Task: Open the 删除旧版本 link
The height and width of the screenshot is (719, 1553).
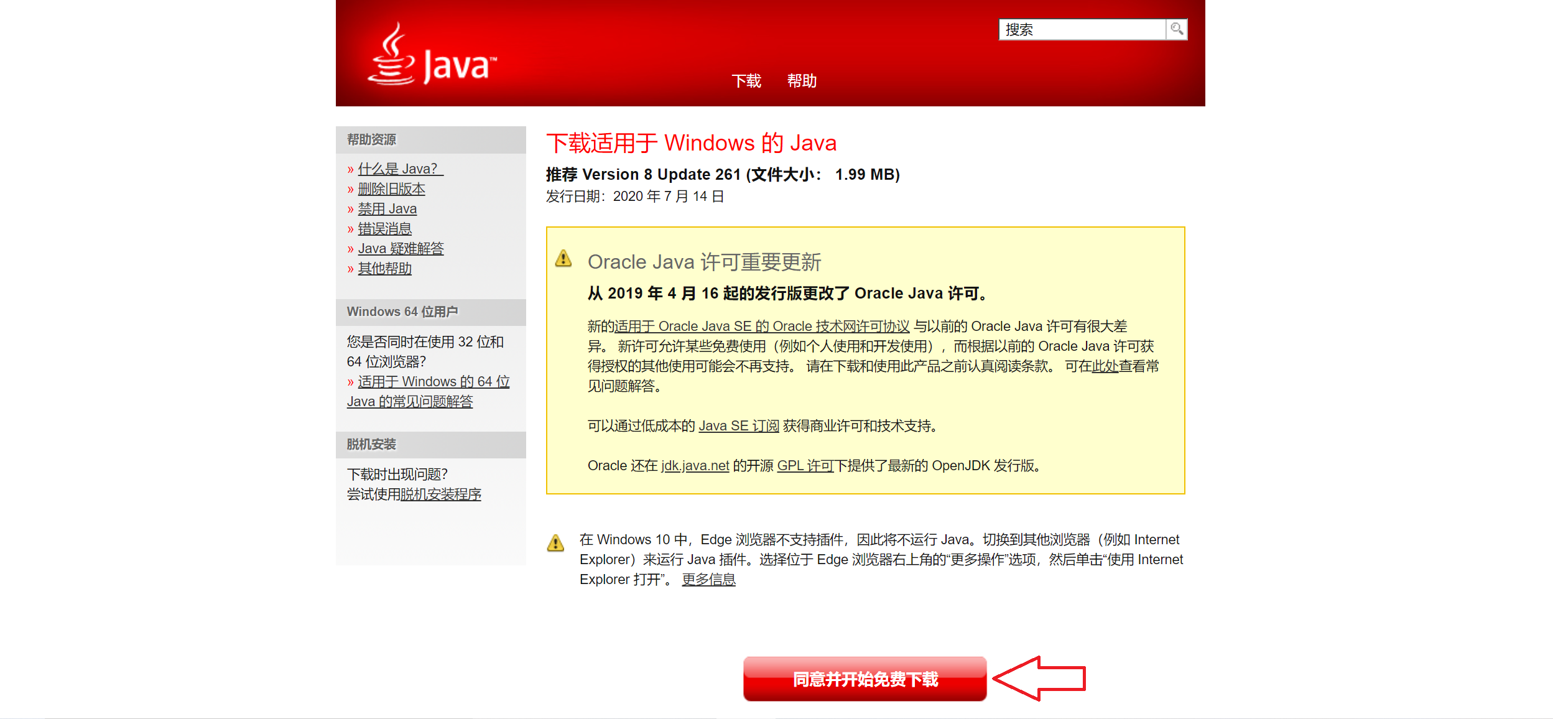Action: 392,188
